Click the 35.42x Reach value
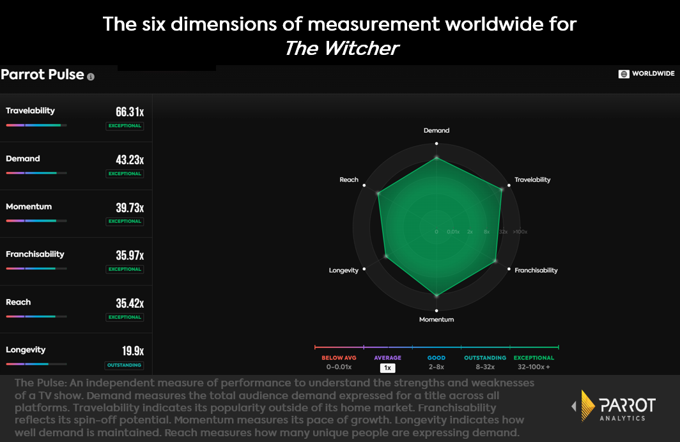Image resolution: width=680 pixels, height=442 pixels. (x=130, y=303)
